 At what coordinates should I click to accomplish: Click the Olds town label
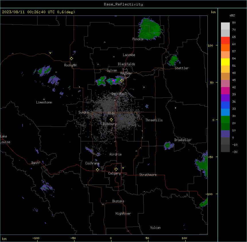pos(111,113)
